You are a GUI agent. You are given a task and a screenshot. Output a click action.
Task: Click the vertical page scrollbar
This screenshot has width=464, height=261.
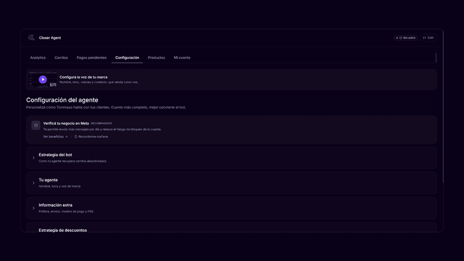[x=443, y=106]
